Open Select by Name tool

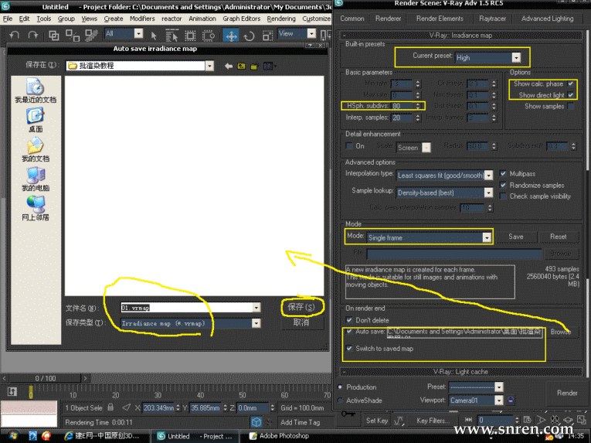(x=172, y=36)
